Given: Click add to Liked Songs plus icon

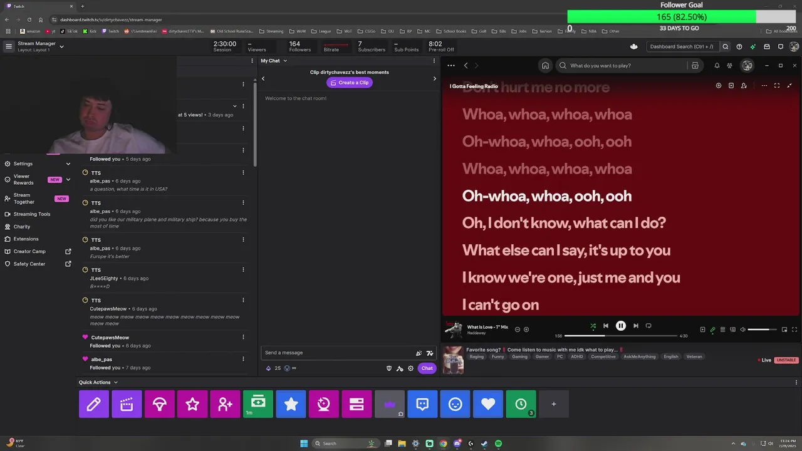Looking at the screenshot, I should [x=526, y=329].
